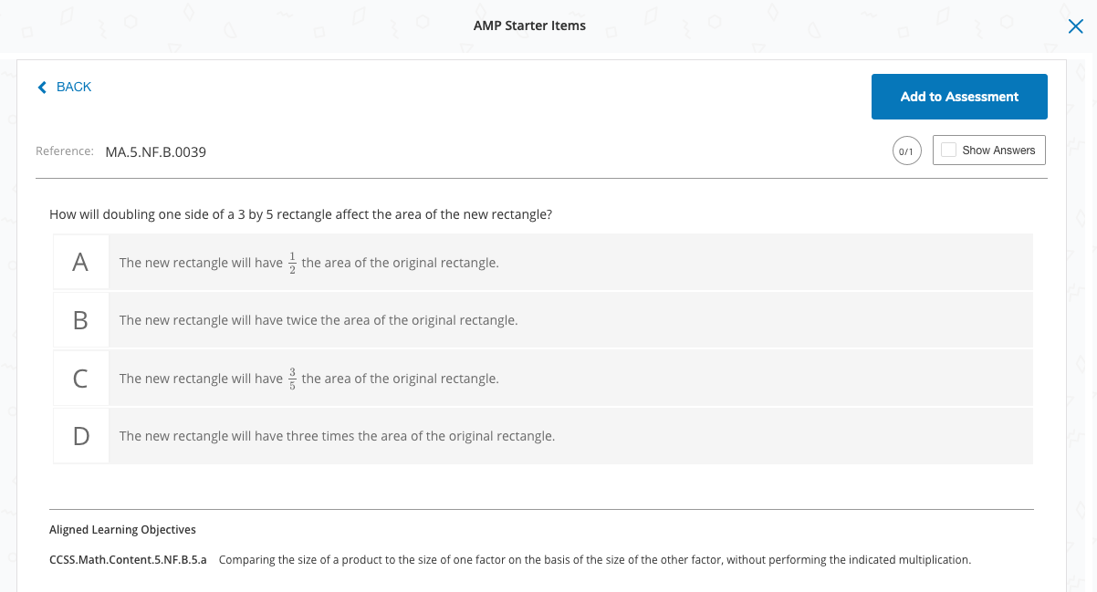This screenshot has height=592, width=1097.
Task: Click the Aligned Learning Objectives heading
Action: tap(122, 529)
